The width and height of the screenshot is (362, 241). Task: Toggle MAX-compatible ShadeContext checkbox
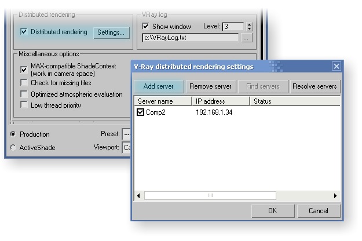24,70
